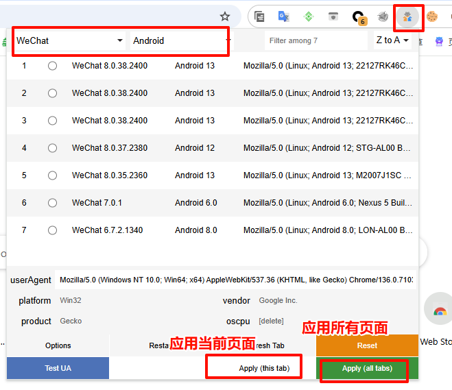Click the Refresh Tab button
This screenshot has width=452, height=390.
(x=264, y=345)
